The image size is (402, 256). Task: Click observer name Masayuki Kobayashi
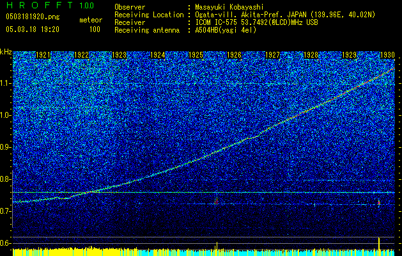click(x=229, y=7)
